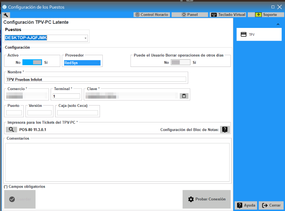Open the Puestos dropdown DESKTOP-AJQFJMK
Screen dimensions: 285x211
tap(46, 38)
